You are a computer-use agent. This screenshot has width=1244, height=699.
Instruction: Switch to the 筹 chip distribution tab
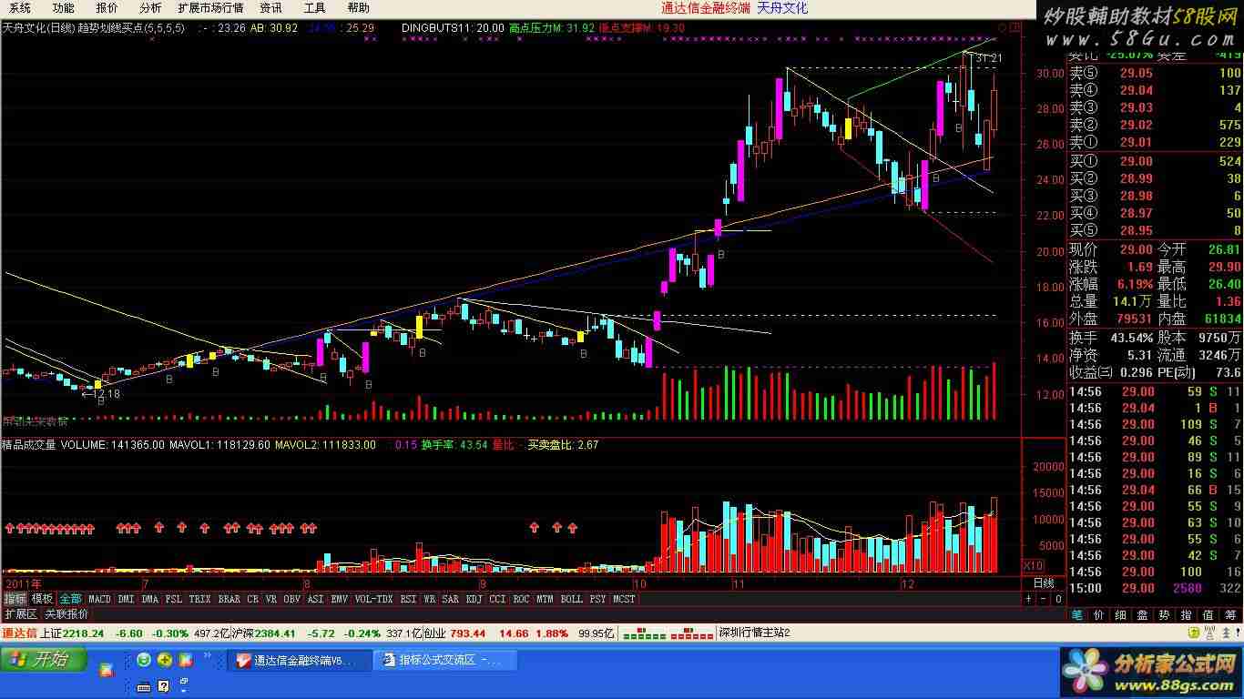[x=1230, y=615]
